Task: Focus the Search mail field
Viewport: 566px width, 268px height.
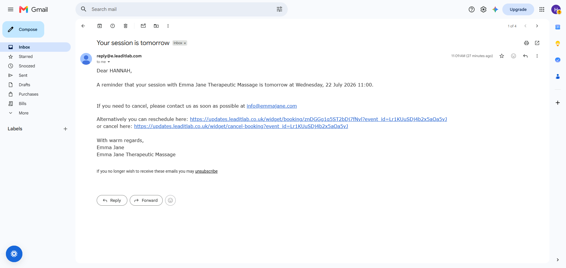Action: tap(181, 9)
